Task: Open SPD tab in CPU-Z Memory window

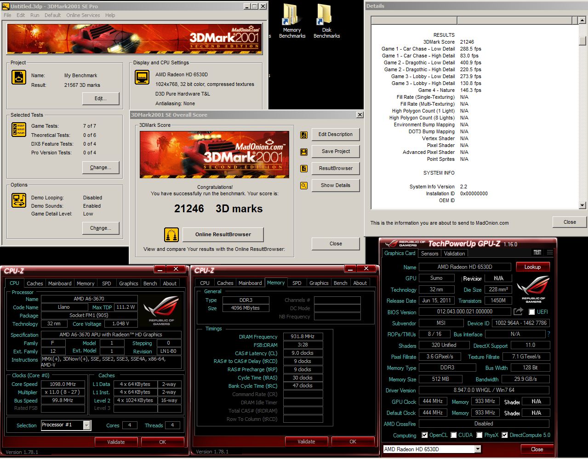Action: pyautogui.click(x=297, y=283)
